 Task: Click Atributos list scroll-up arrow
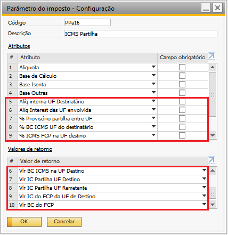pos(213,67)
